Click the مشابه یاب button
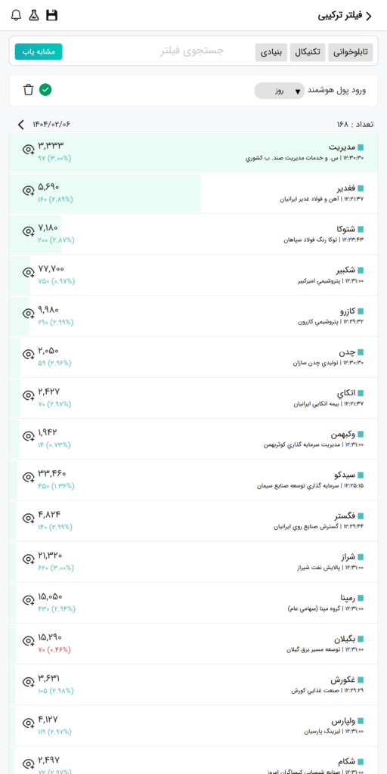This screenshot has width=387, height=774. 39,51
